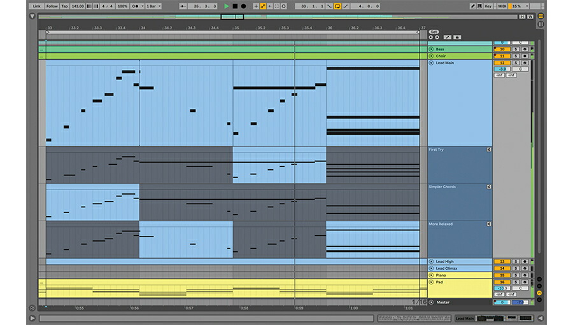573x325 pixels.
Task: Click the Session Record circle icon
Action: 283,6
